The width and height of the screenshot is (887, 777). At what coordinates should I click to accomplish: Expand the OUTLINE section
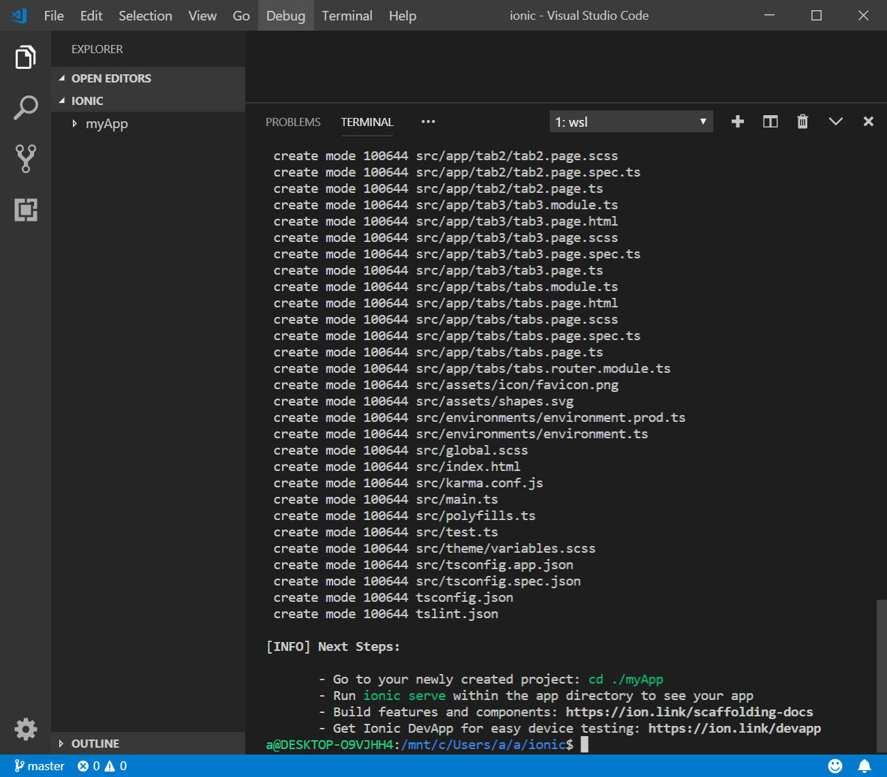point(95,744)
